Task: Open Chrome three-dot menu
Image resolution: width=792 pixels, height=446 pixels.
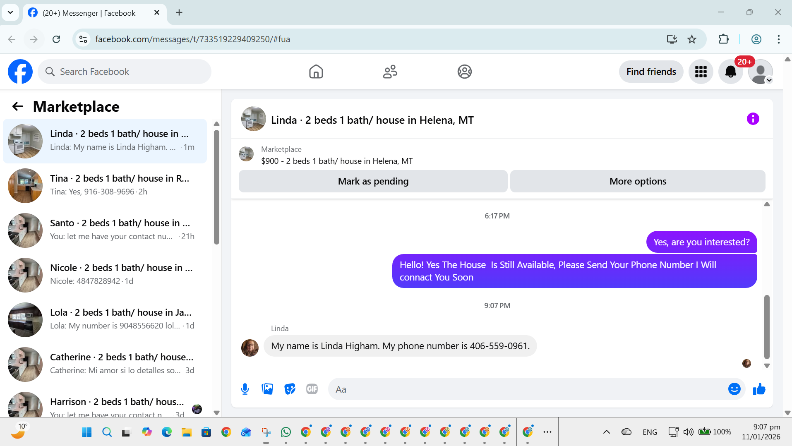Action: (x=778, y=39)
